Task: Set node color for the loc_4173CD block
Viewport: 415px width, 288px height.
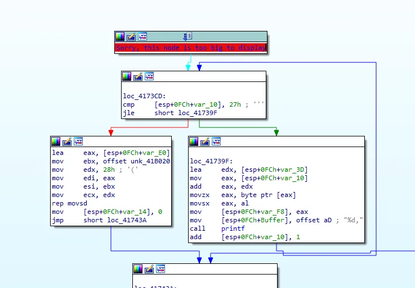Action: pyautogui.click(x=127, y=76)
